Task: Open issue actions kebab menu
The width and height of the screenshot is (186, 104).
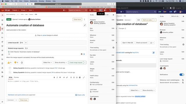Action: pyautogui.click(x=84, y=19)
